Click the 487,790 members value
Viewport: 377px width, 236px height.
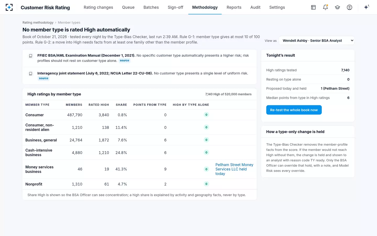(x=75, y=115)
